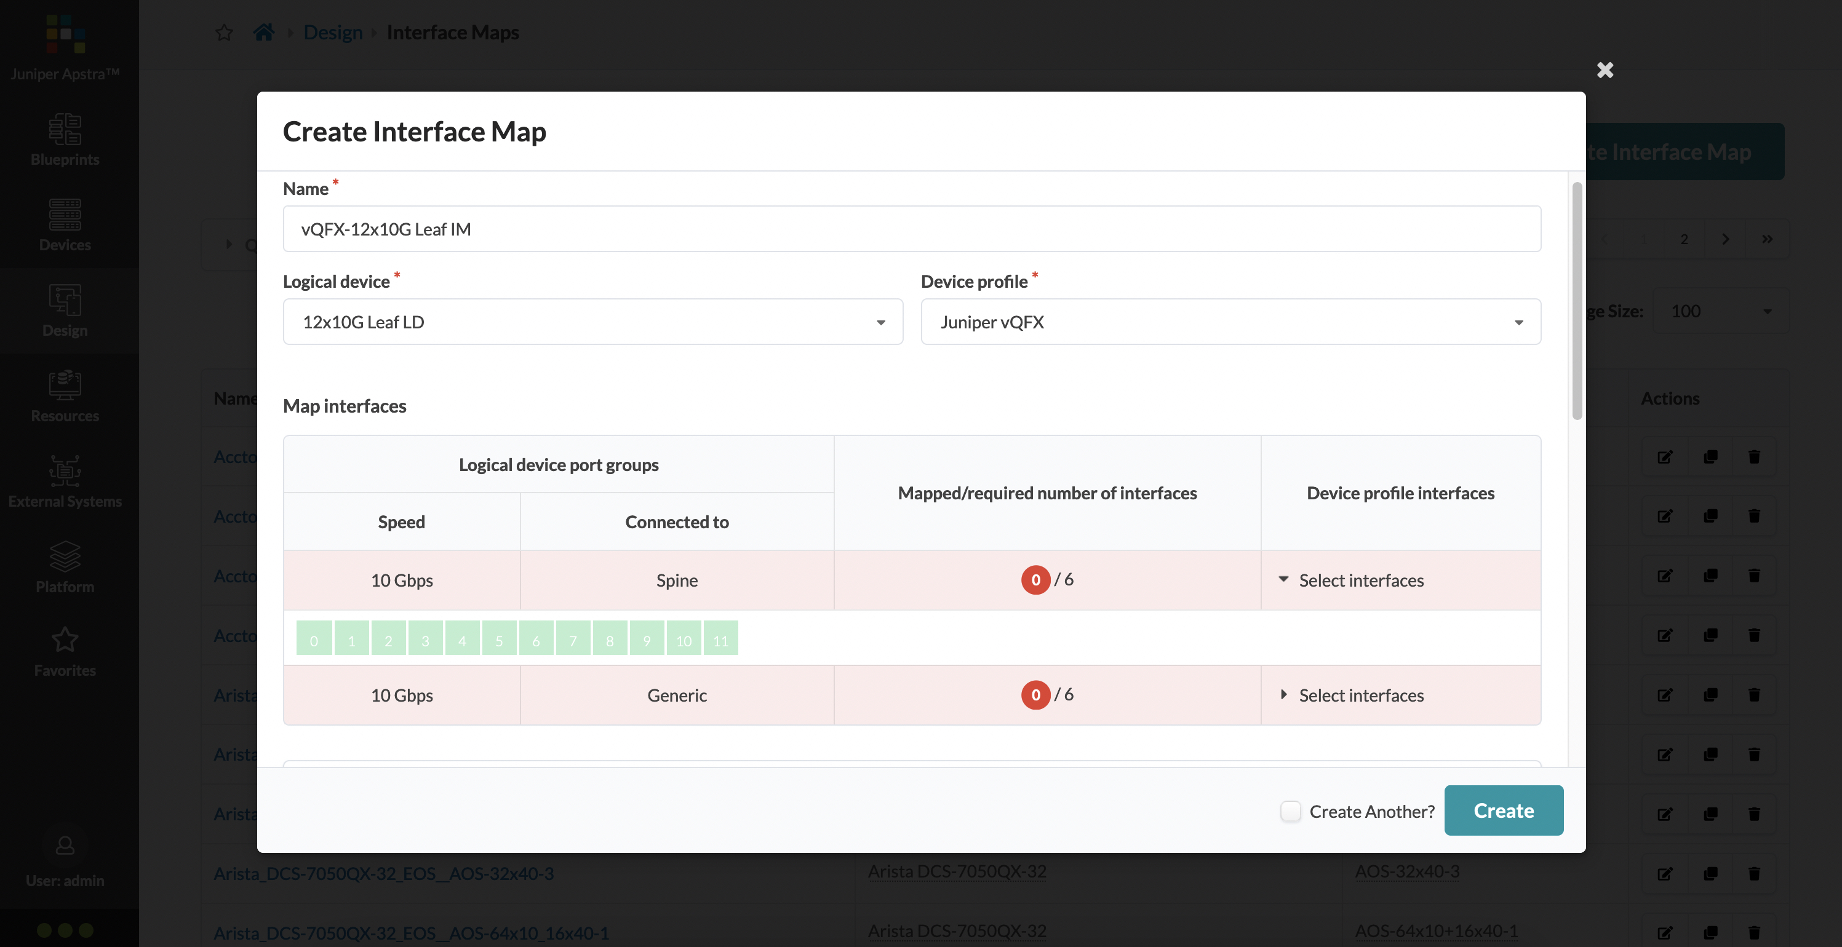Open the Device profile dropdown
This screenshot has width=1842, height=947.
pyautogui.click(x=1230, y=322)
